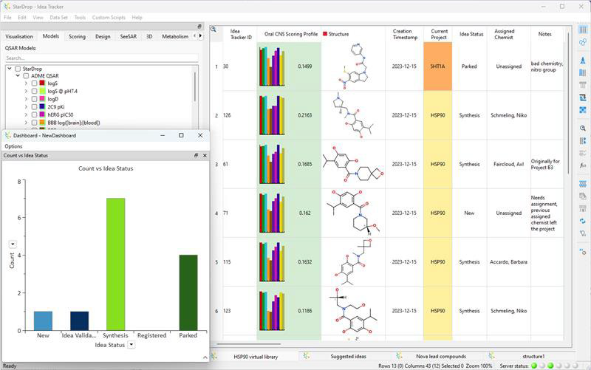The height and width of the screenshot is (370, 591).
Task: Collapse the StarDrop tree node
Action: tap(9, 68)
